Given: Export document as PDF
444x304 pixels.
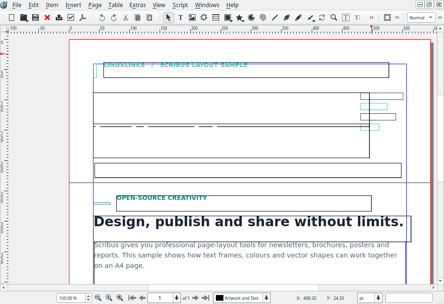Looking at the screenshot, I should pyautogui.click(x=82, y=17).
